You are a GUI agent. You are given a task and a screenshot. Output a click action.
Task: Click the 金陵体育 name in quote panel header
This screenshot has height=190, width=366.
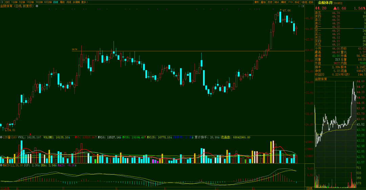coord(325,3)
